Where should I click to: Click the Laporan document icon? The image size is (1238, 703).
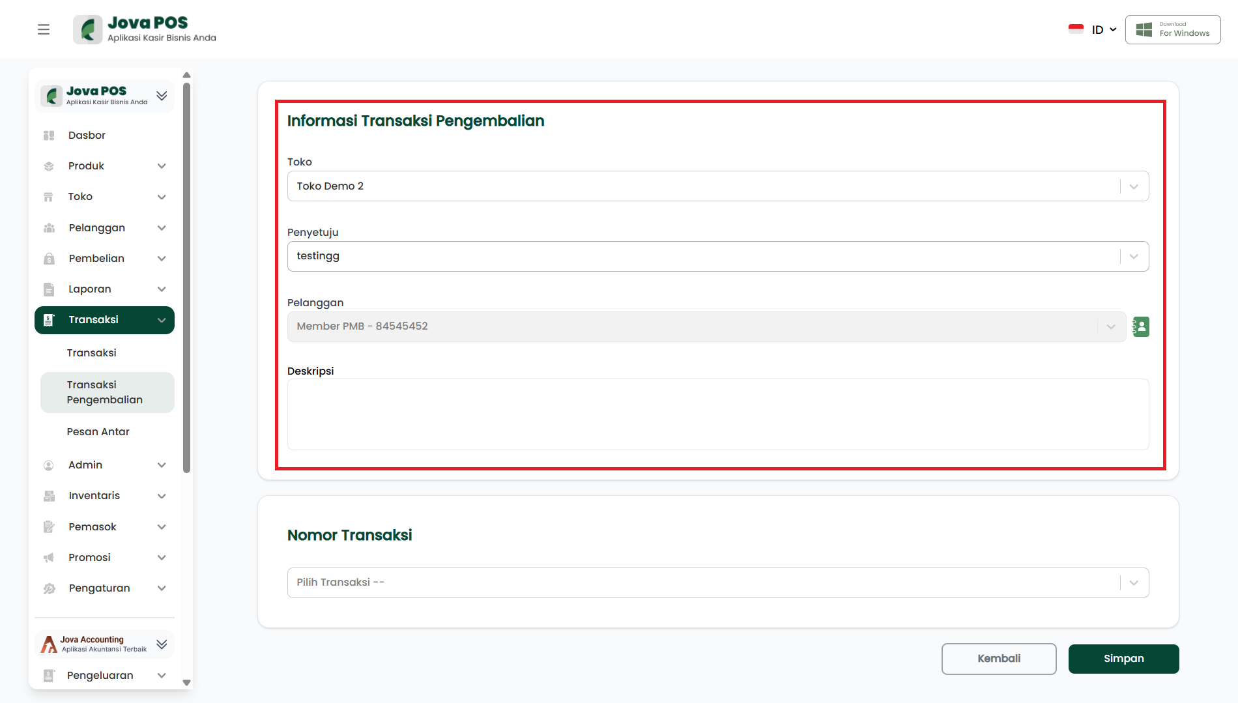49,289
